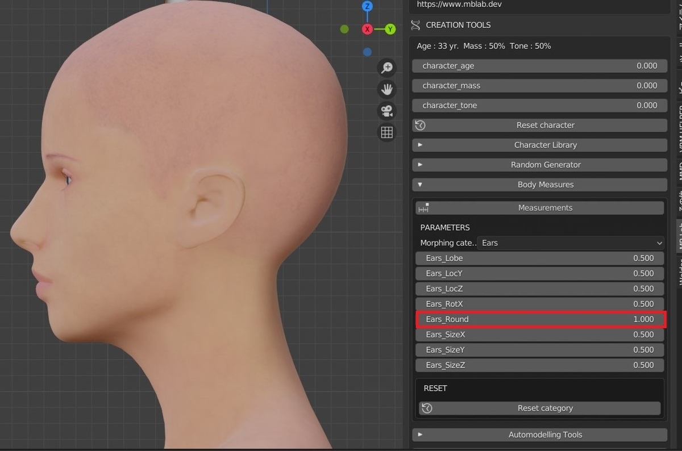The width and height of the screenshot is (682, 451).
Task: Open the Morphing category dropdown showing Ears
Action: coord(571,243)
